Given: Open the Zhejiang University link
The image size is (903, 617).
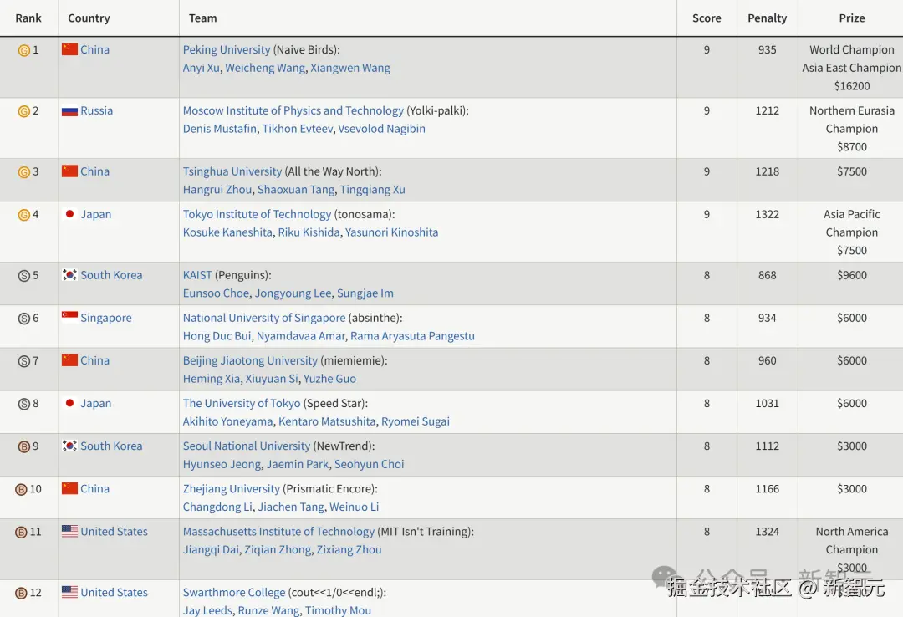Looking at the screenshot, I should (231, 488).
